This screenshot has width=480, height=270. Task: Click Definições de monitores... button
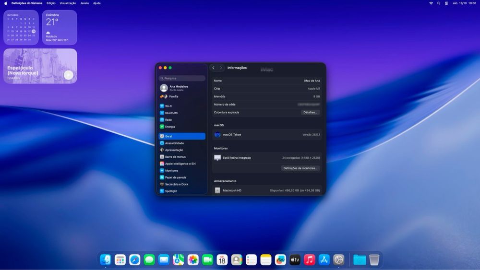click(x=300, y=168)
